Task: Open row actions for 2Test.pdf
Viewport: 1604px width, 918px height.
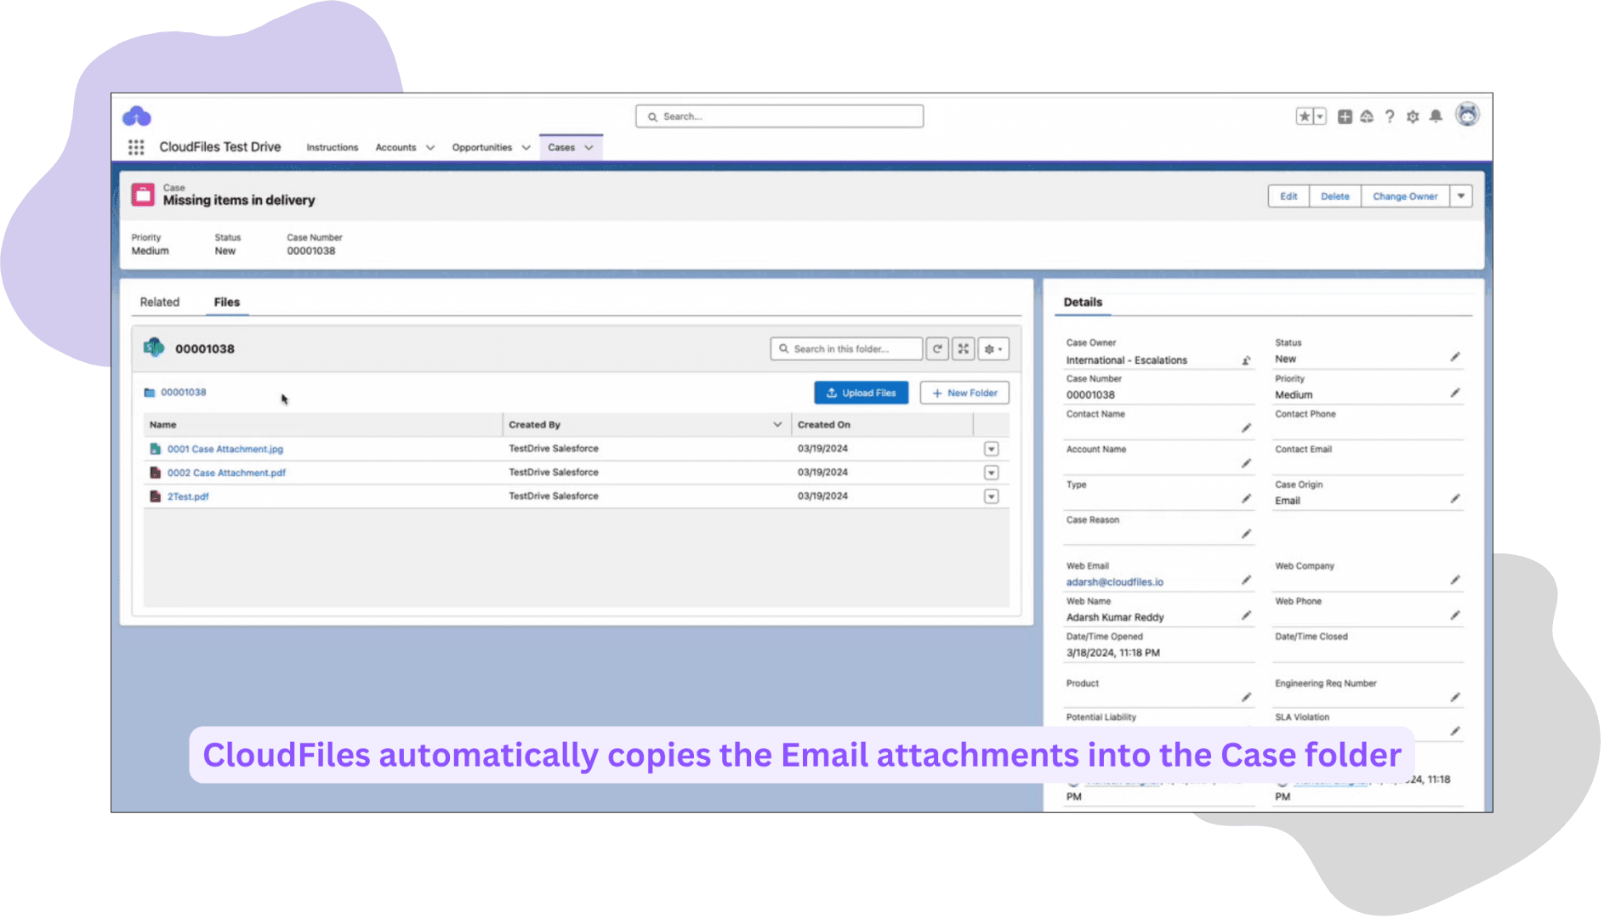Action: point(991,496)
